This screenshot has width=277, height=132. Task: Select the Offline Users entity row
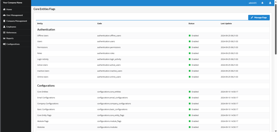tap(153, 36)
